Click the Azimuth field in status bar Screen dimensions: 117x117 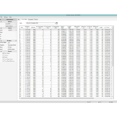click(x=115, y=102)
